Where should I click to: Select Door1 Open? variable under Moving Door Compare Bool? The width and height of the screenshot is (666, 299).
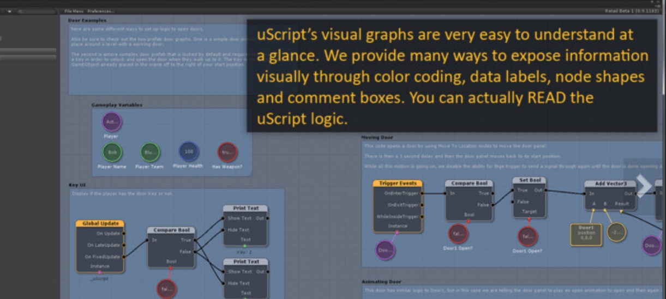(x=457, y=234)
